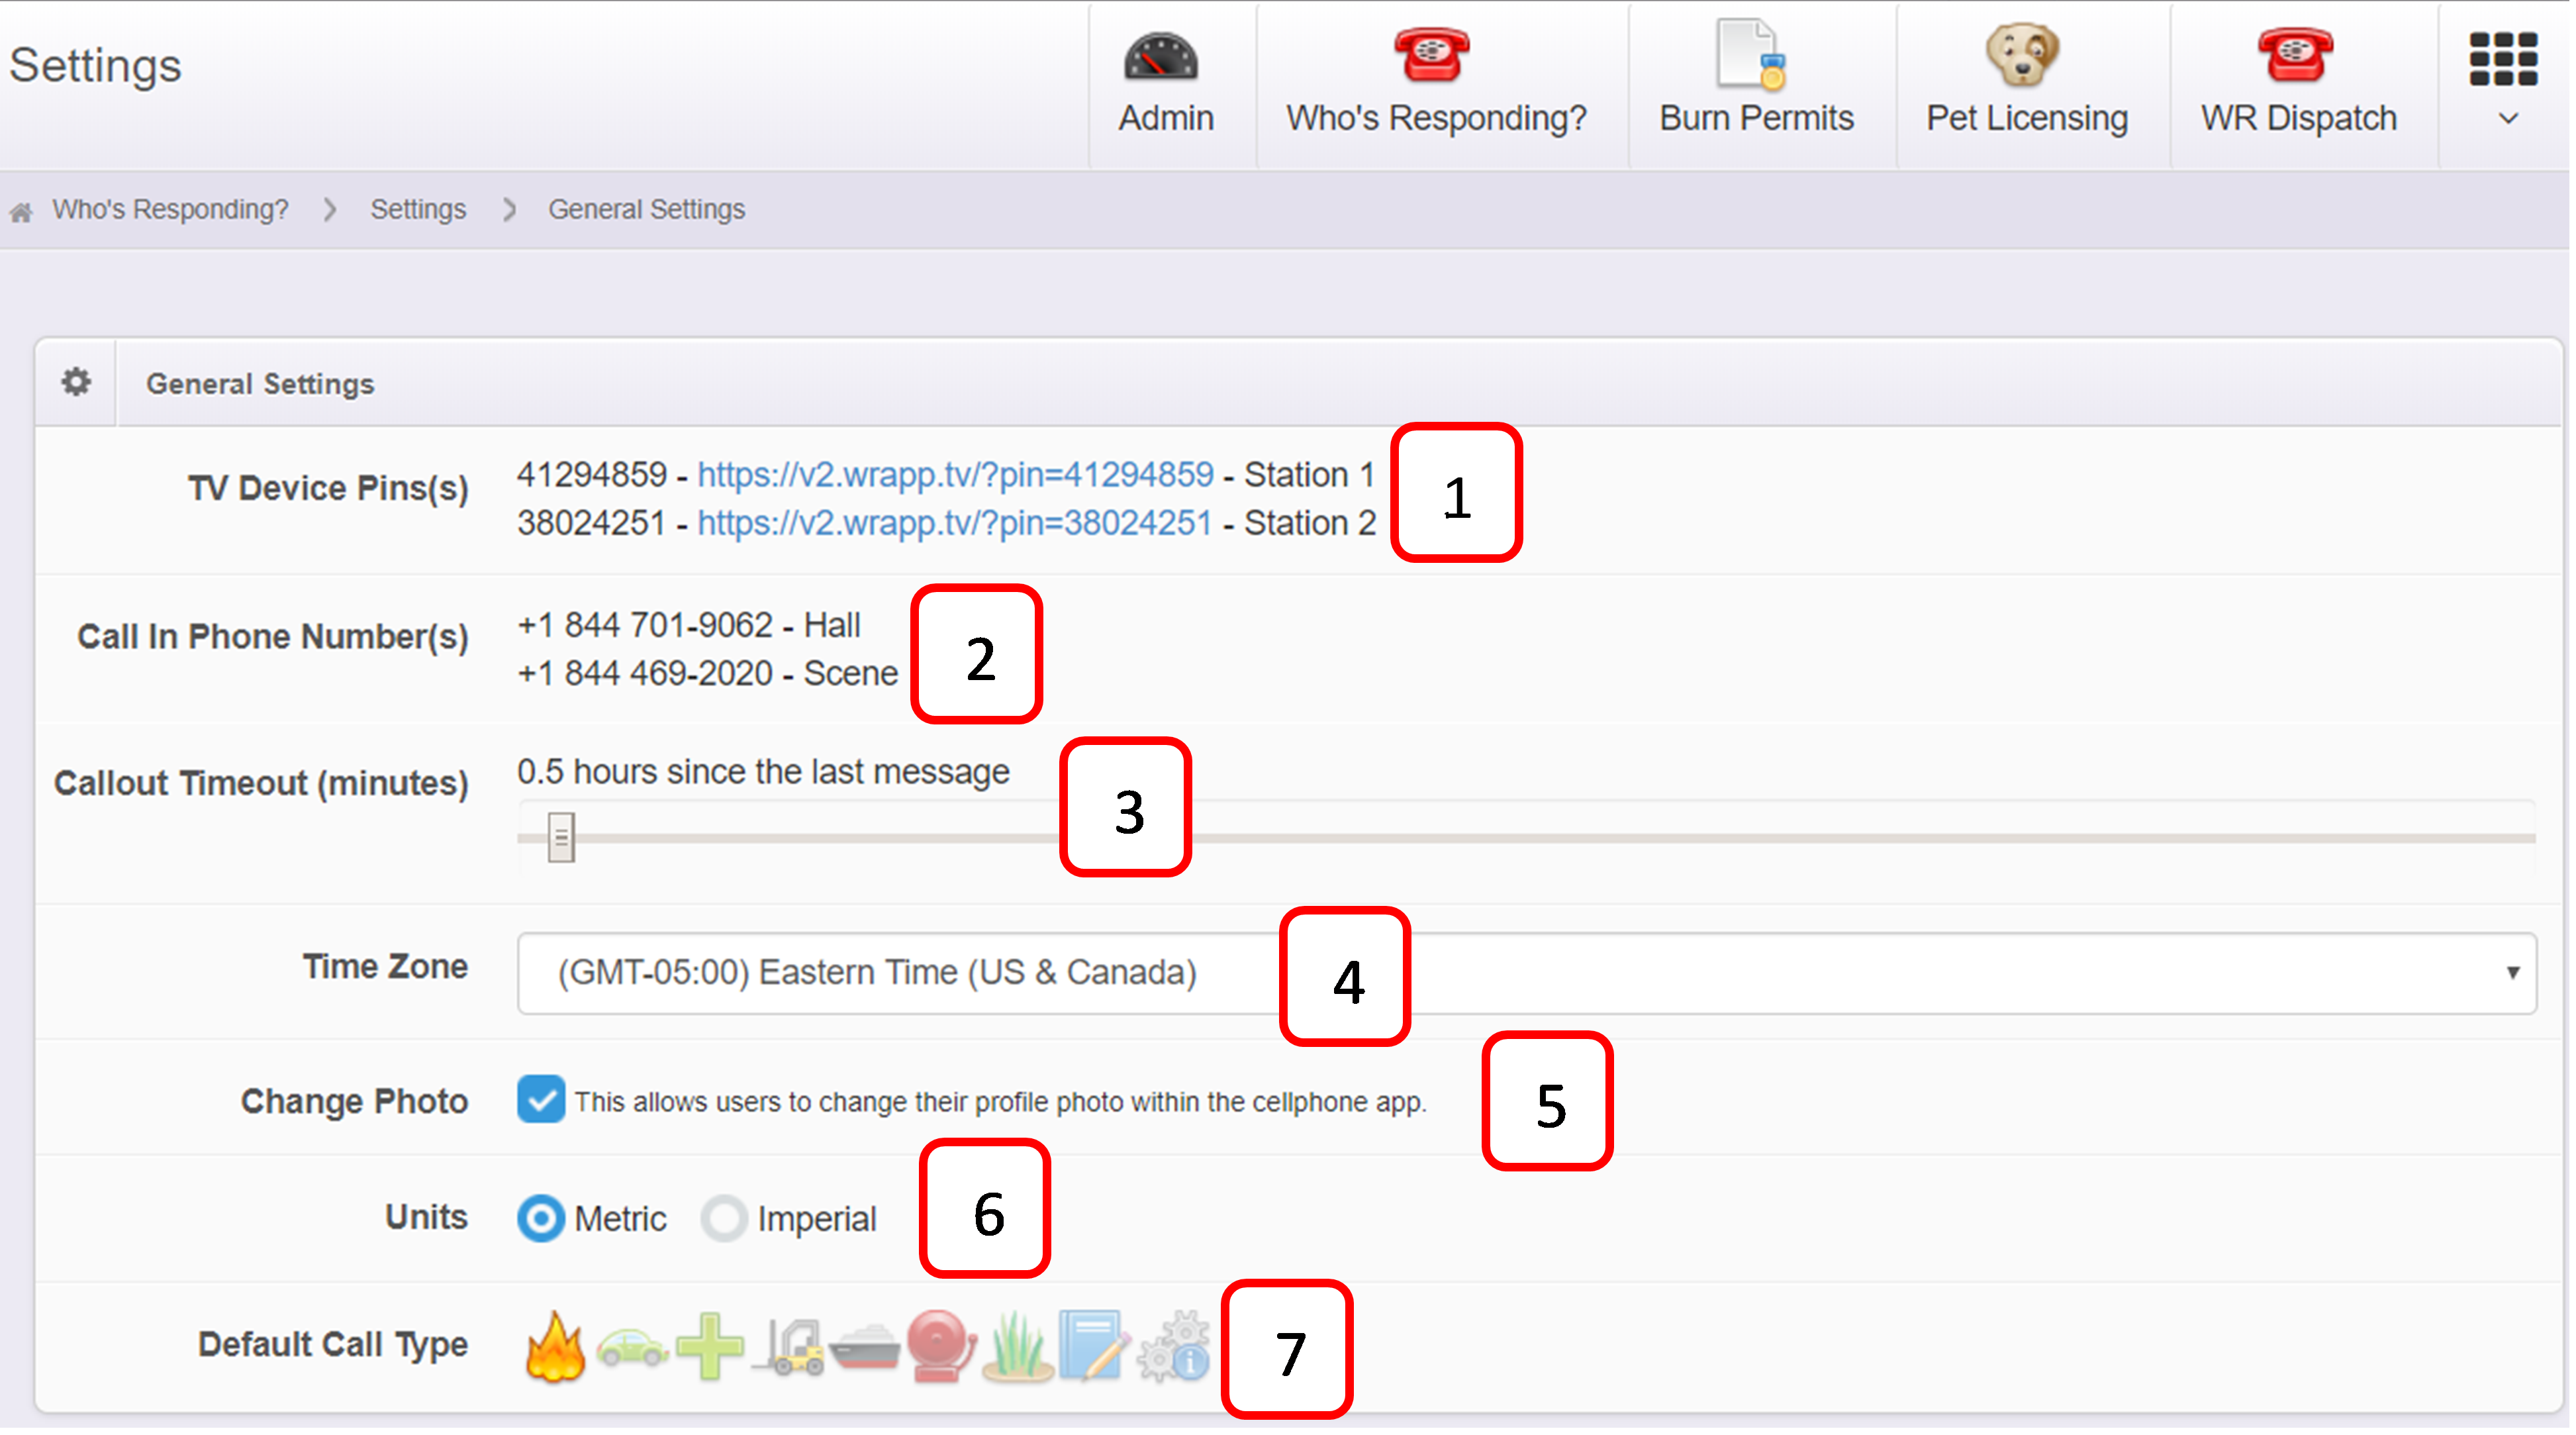Select the fire default call type icon
Viewport: 2576px width, 1435px height.
click(555, 1348)
